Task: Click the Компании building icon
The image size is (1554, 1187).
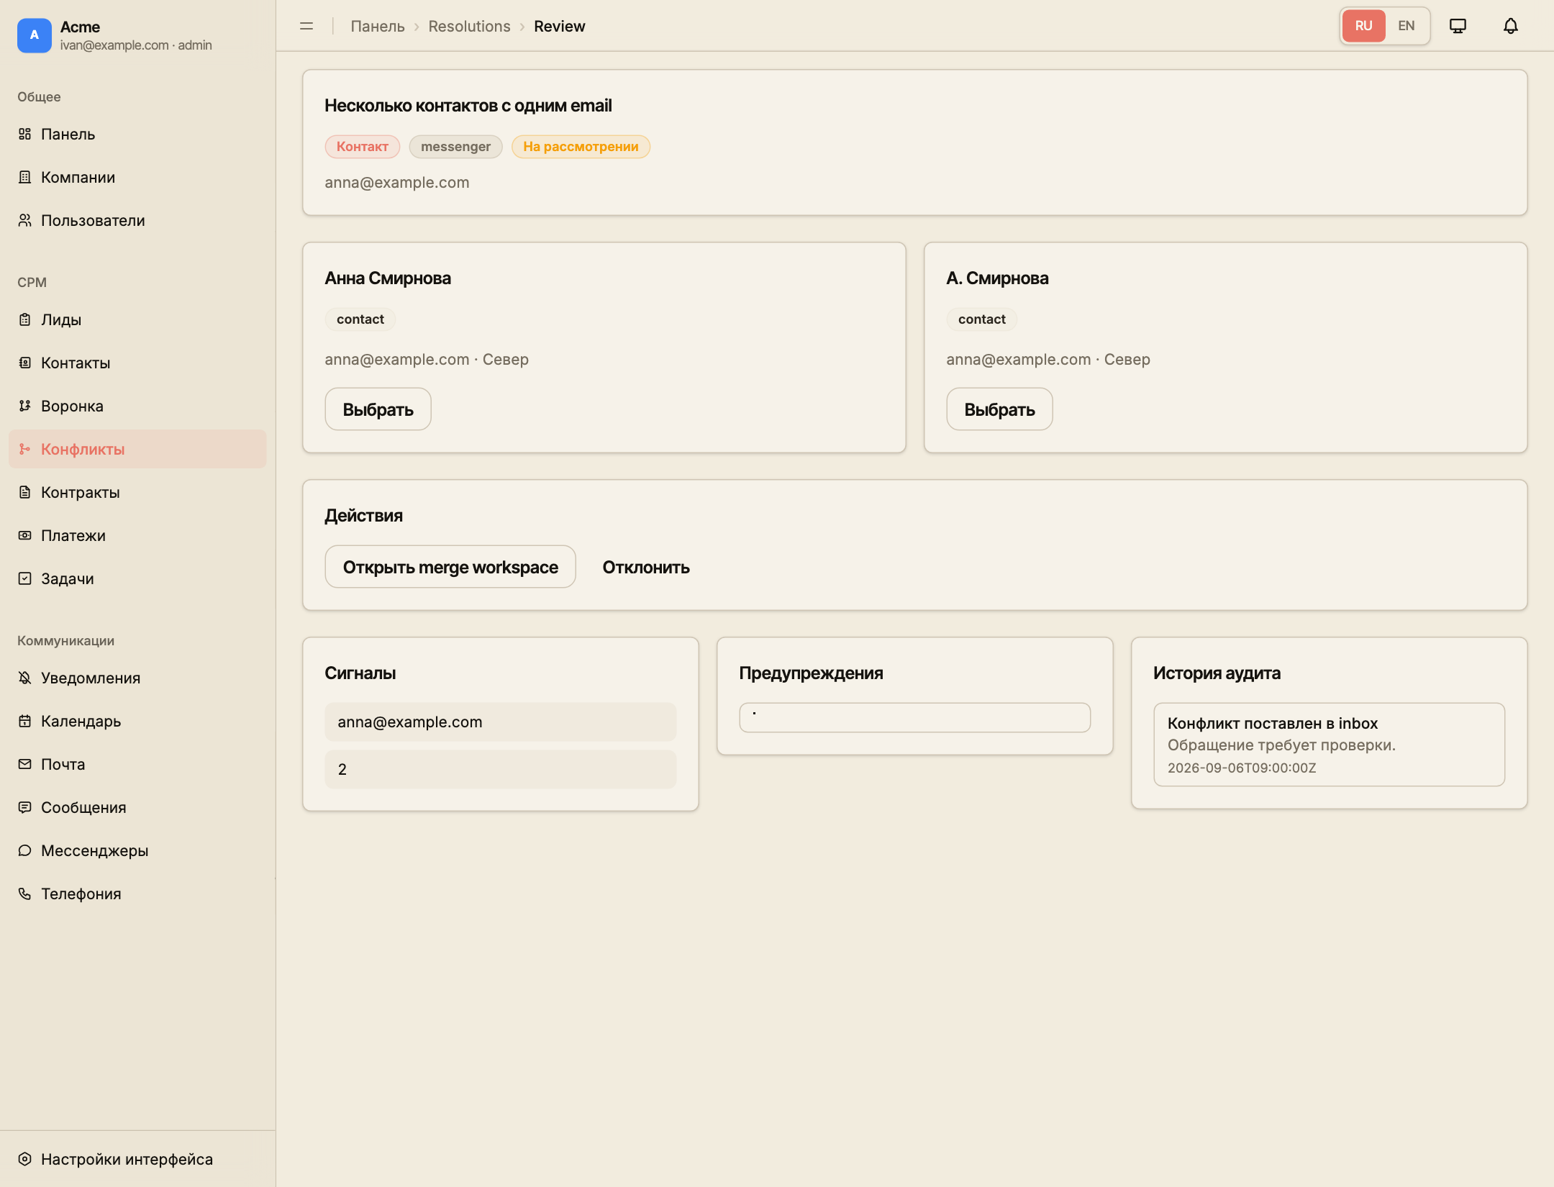Action: coord(25,177)
